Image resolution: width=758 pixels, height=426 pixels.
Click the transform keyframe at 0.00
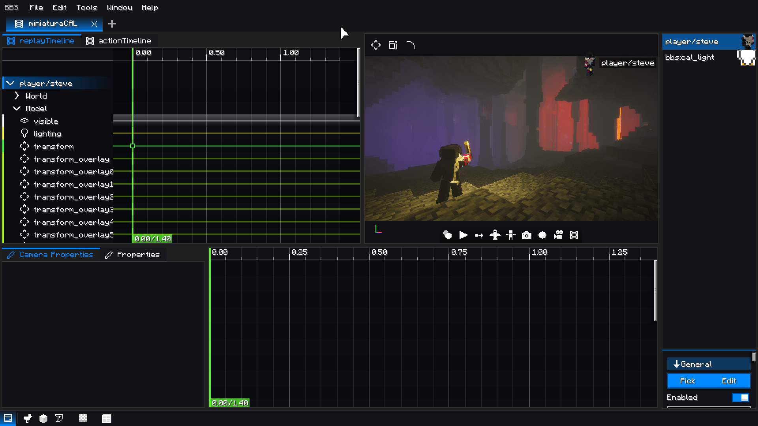coord(133,146)
